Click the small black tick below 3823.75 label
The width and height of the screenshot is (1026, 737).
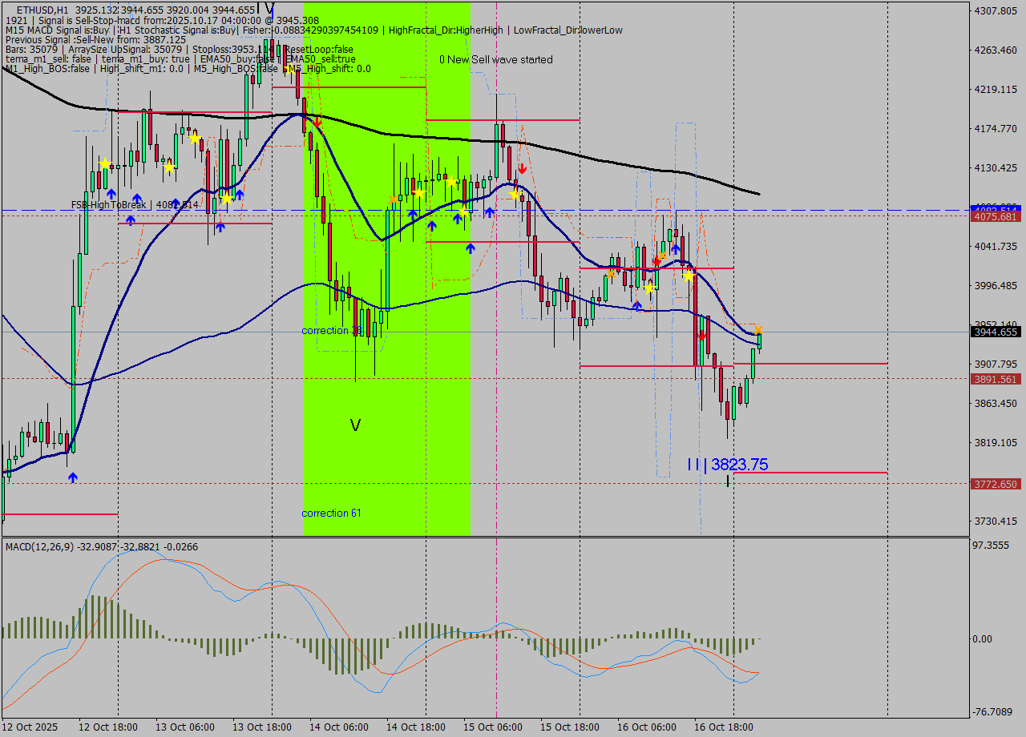tap(728, 481)
